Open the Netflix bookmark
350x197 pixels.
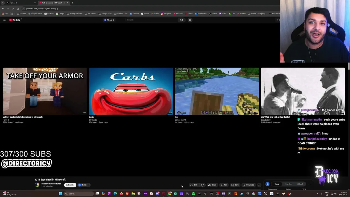coord(189,14)
